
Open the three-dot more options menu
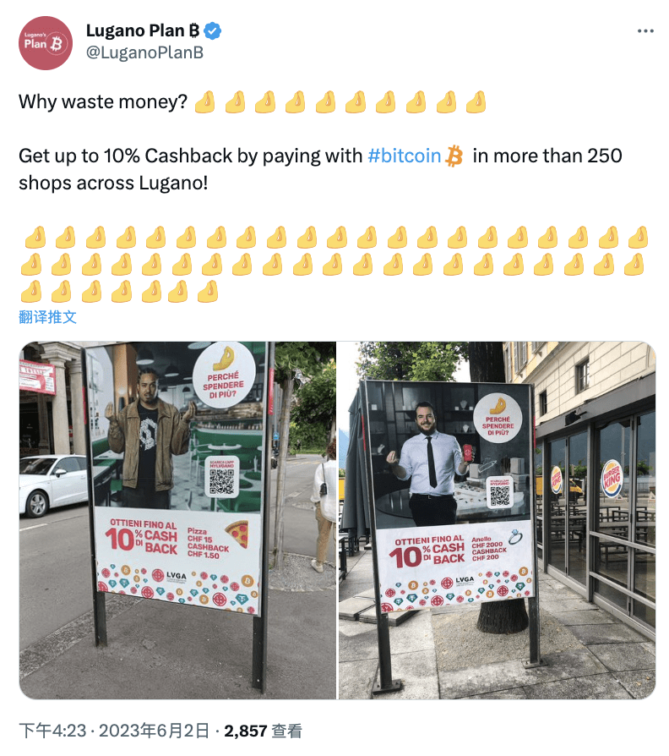(645, 30)
